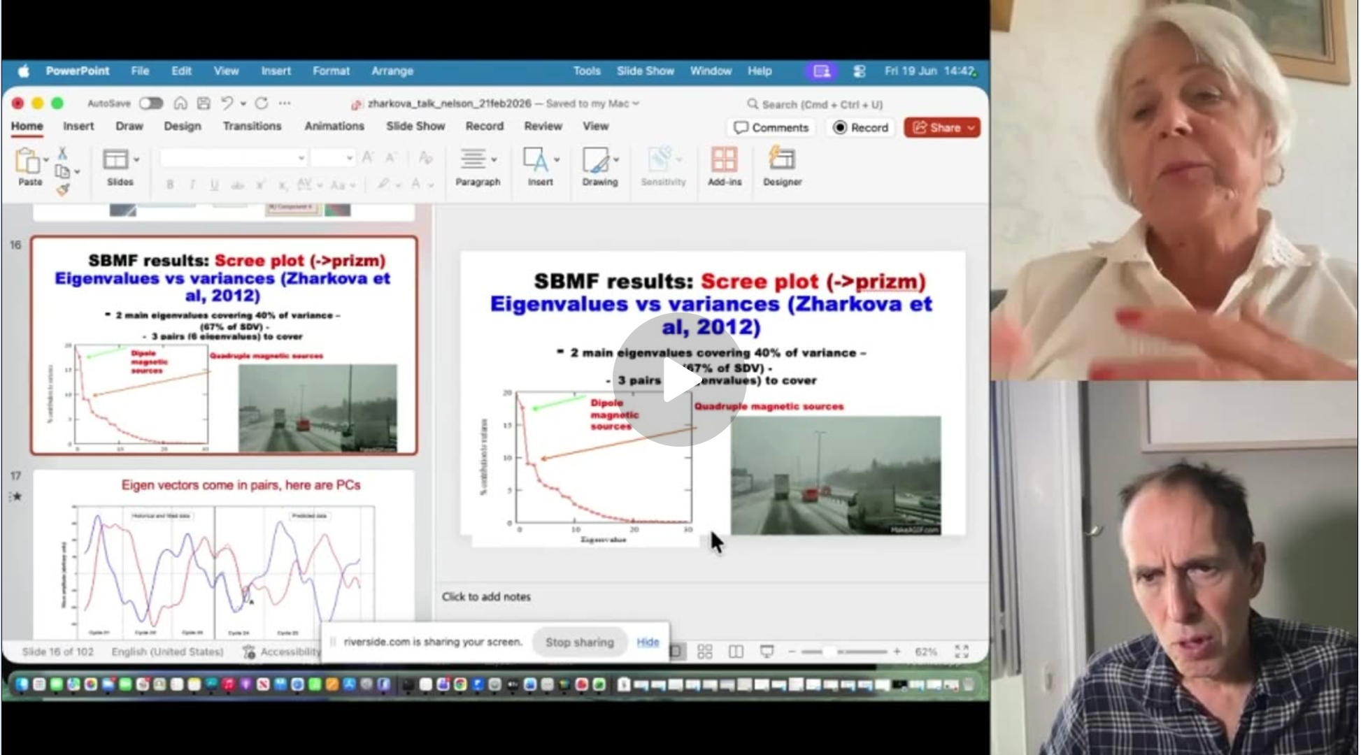Click the Home icon in title bar
This screenshot has height=755, width=1361.
tap(180, 103)
